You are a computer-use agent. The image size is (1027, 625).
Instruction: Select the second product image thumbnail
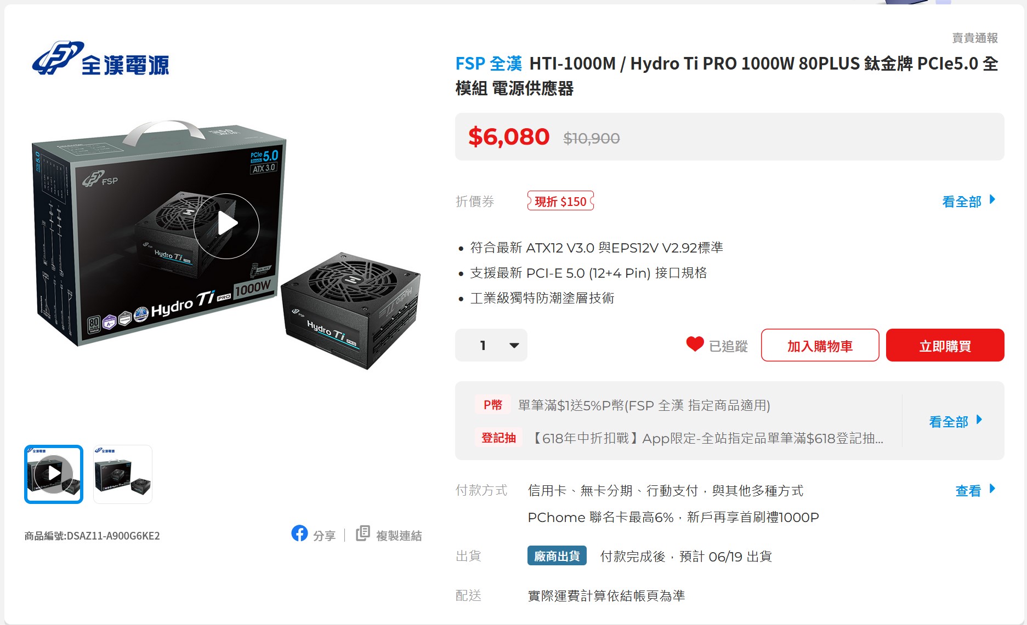pyautogui.click(x=123, y=474)
